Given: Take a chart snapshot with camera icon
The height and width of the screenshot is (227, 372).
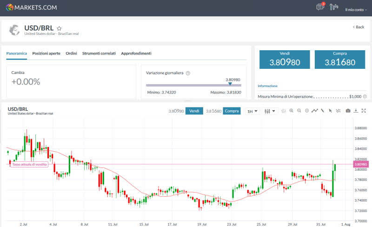Looking at the screenshot, I should (348, 111).
